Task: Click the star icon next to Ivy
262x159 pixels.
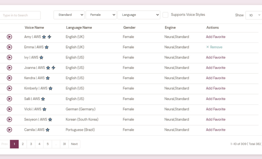Action: 41,58
